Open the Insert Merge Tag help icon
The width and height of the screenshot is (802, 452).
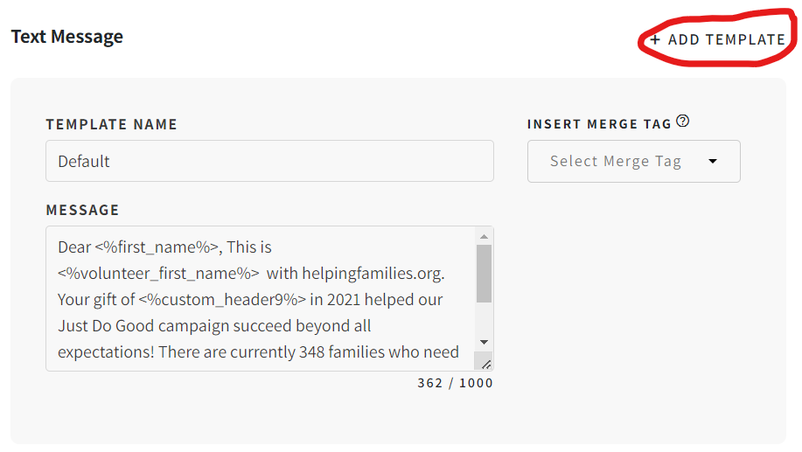[x=683, y=122]
